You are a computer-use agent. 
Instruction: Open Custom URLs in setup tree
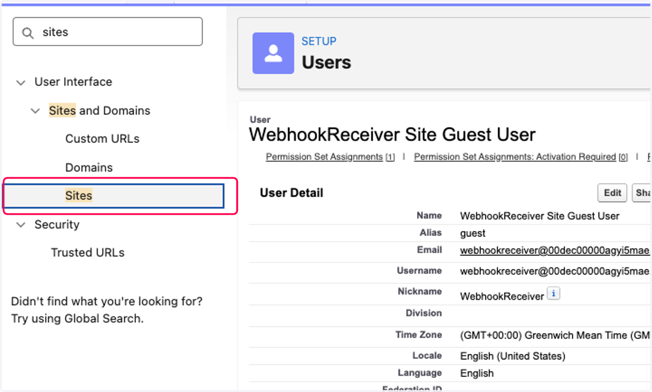tap(102, 139)
